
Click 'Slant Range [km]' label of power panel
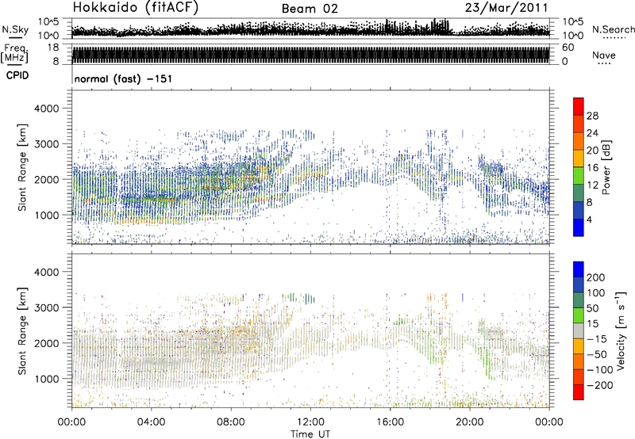click(x=22, y=167)
